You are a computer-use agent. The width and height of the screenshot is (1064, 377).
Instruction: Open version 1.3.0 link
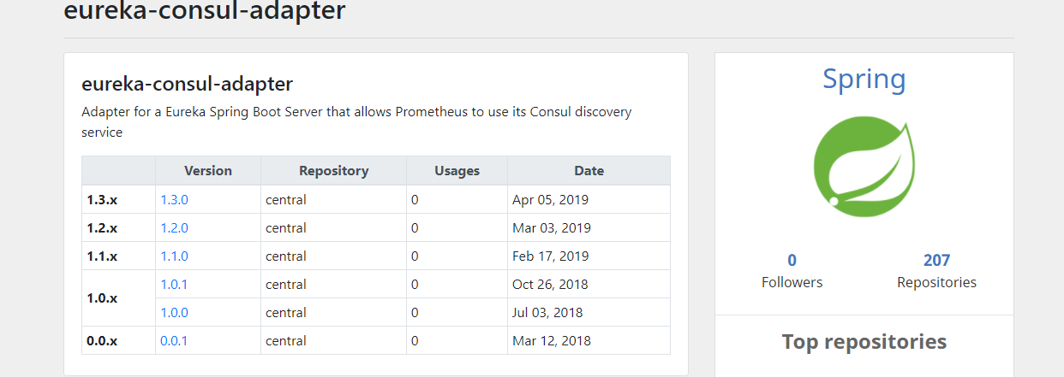174,200
